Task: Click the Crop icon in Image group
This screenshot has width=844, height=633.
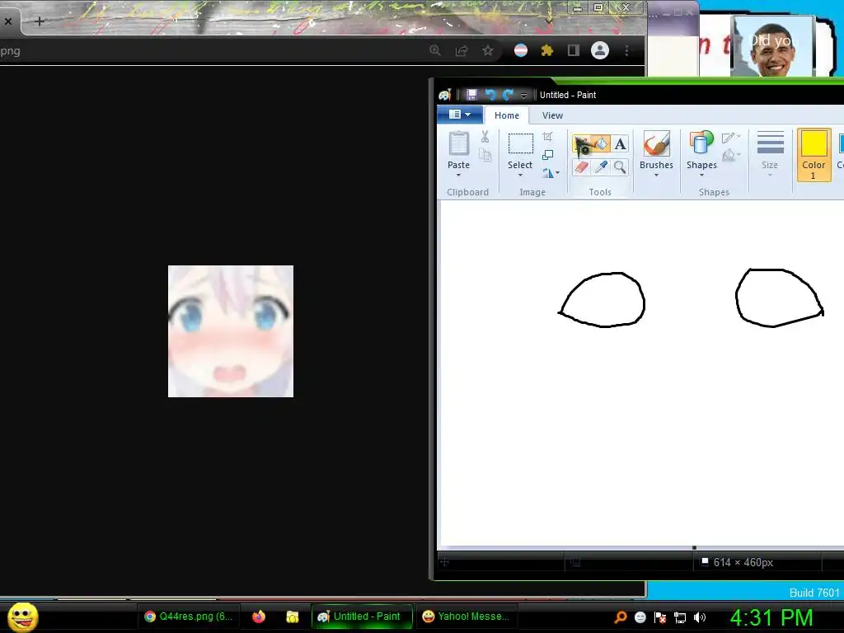Action: pyautogui.click(x=548, y=137)
